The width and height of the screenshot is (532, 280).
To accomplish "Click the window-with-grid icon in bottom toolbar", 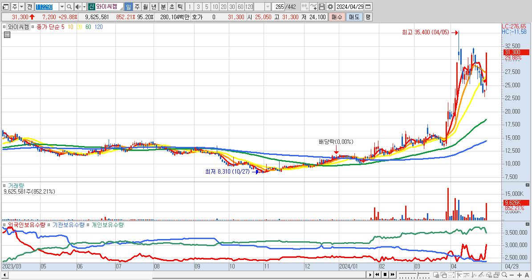I will [436, 275].
